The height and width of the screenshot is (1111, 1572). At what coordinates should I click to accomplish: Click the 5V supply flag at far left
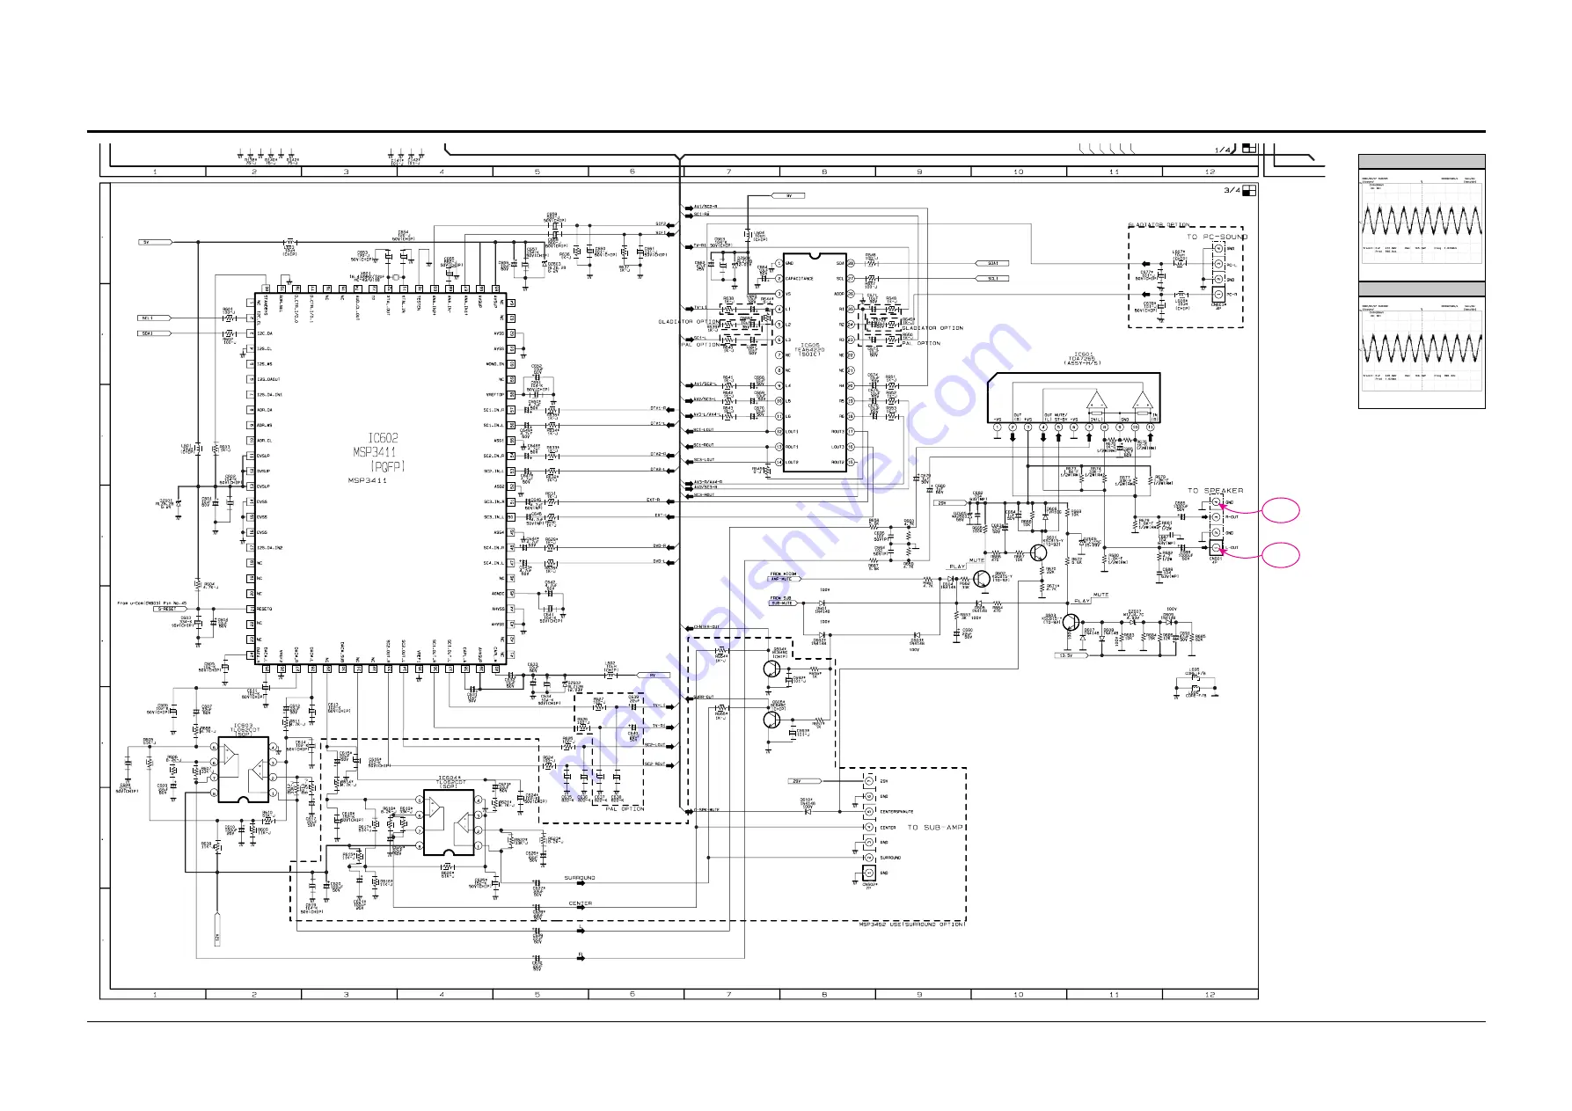pos(156,241)
